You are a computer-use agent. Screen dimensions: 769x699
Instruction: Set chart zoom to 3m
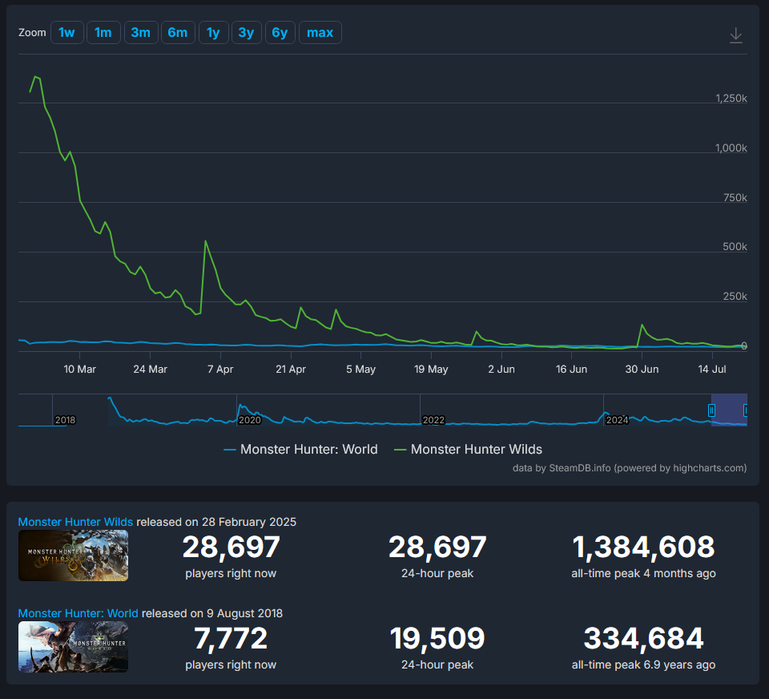click(x=141, y=32)
